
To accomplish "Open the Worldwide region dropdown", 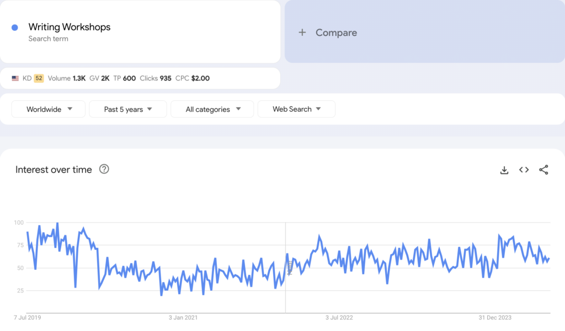I will pos(49,109).
